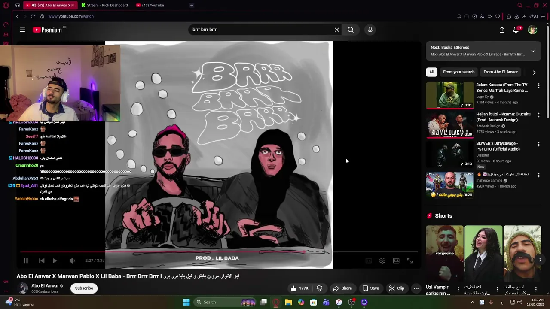550x309 pixels.
Task: Open 3alam Kadaba video thumbnail
Action: (450, 95)
